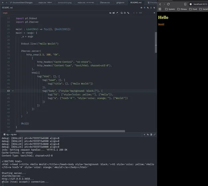The width and height of the screenshot is (208, 186).
Task: Go to the next search match
Action: 137,13
